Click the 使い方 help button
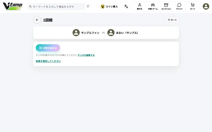212x132 pixels. 172,20
